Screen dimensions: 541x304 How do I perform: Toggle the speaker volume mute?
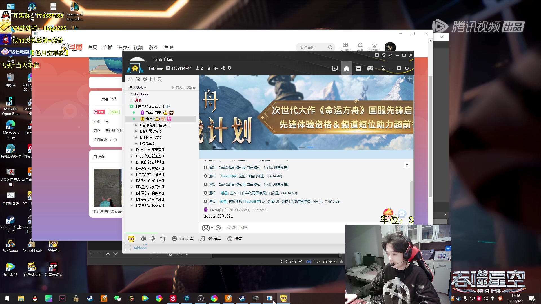tap(143, 238)
